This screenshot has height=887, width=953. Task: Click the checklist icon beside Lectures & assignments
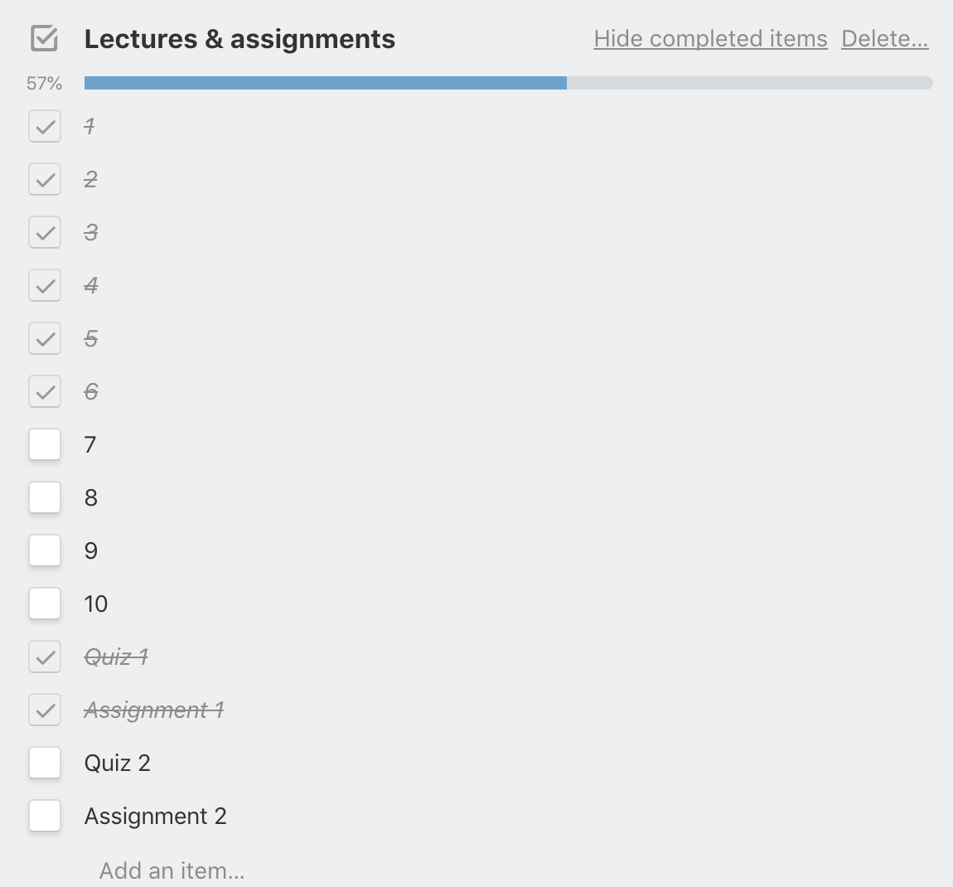coord(44,38)
